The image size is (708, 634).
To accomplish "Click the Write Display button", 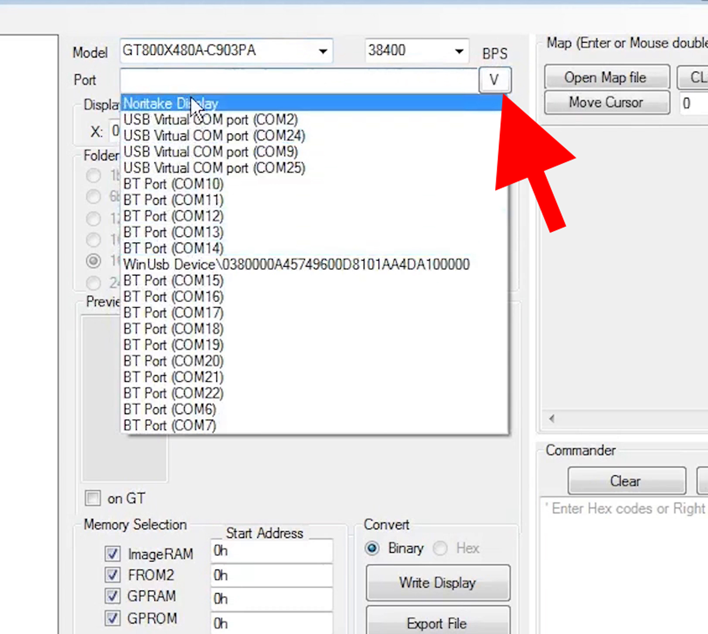I will click(x=438, y=583).
